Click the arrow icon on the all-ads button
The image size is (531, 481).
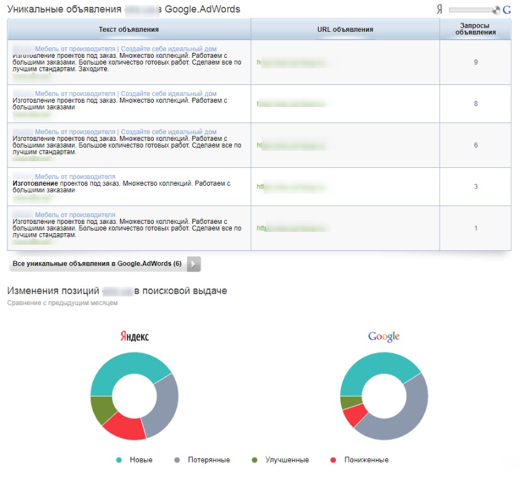point(194,264)
